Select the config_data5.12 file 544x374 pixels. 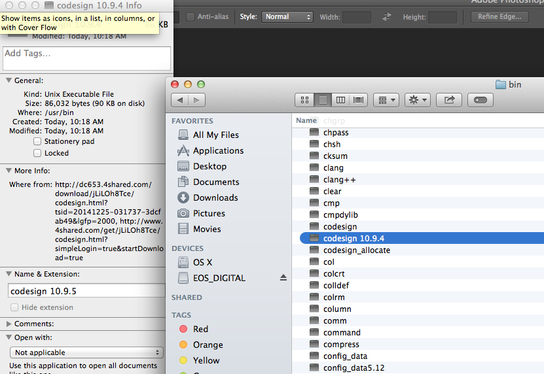[418, 367]
